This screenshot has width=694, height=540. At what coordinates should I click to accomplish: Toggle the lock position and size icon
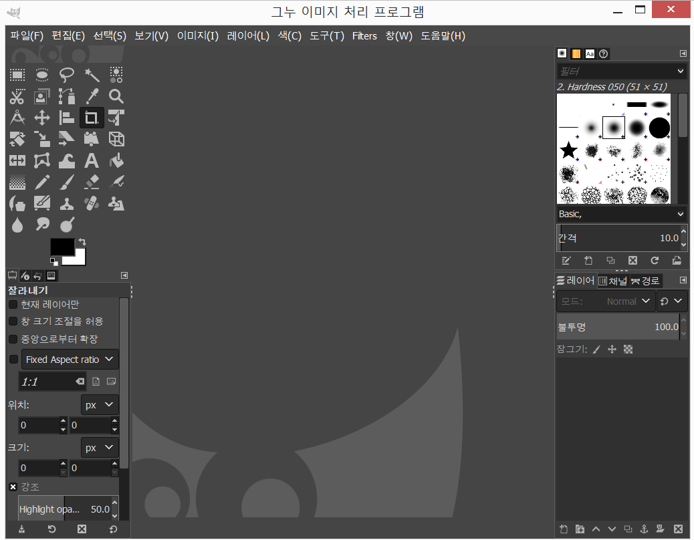[612, 350]
